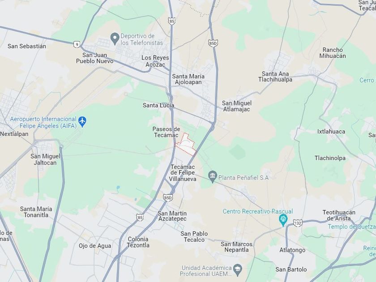Click the red dotted boundary area
This screenshot has height=282, width=376.
pyautogui.click(x=186, y=145)
